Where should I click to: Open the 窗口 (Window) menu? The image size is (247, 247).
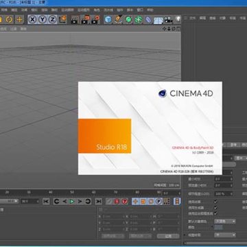click(x=140, y=10)
